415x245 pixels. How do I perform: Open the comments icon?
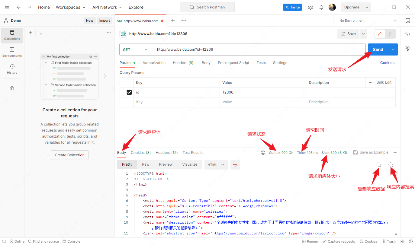tap(390, 34)
